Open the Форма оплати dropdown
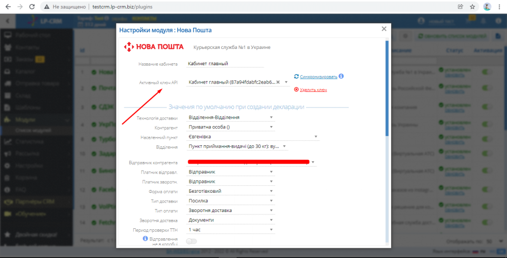The width and height of the screenshot is (507, 258). [x=231, y=191]
